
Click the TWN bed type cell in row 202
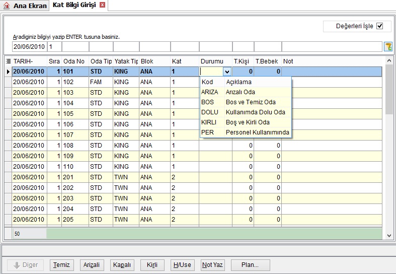point(126,188)
